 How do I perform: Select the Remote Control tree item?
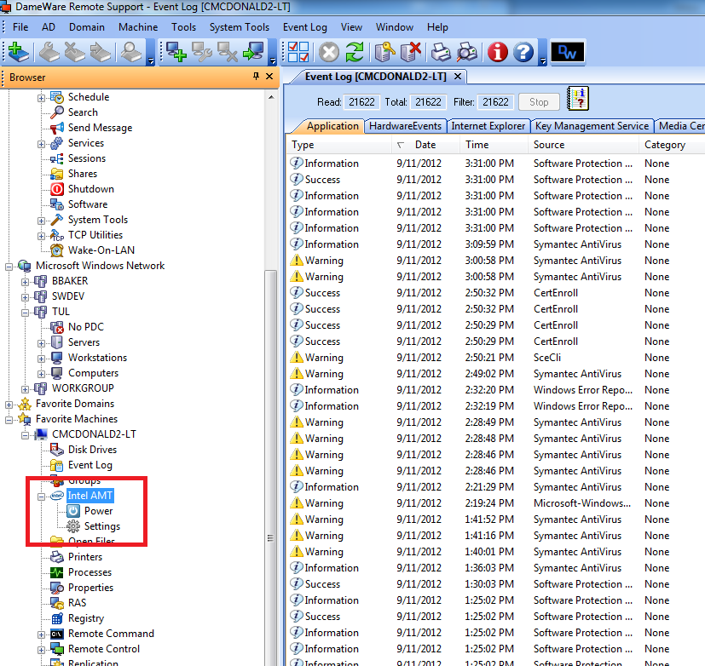[104, 649]
